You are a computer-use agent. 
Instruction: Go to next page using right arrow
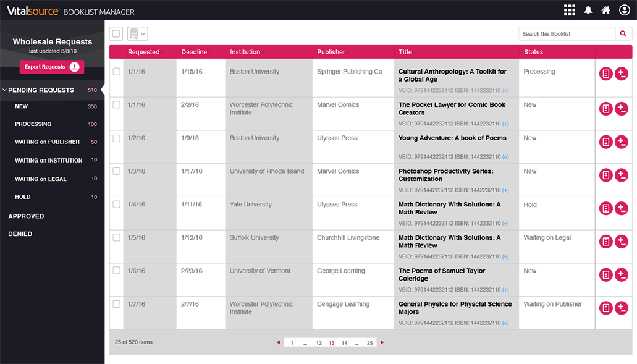click(x=382, y=342)
